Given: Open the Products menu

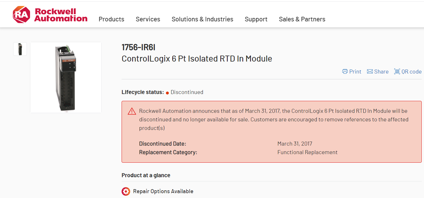Looking at the screenshot, I should (x=111, y=19).
